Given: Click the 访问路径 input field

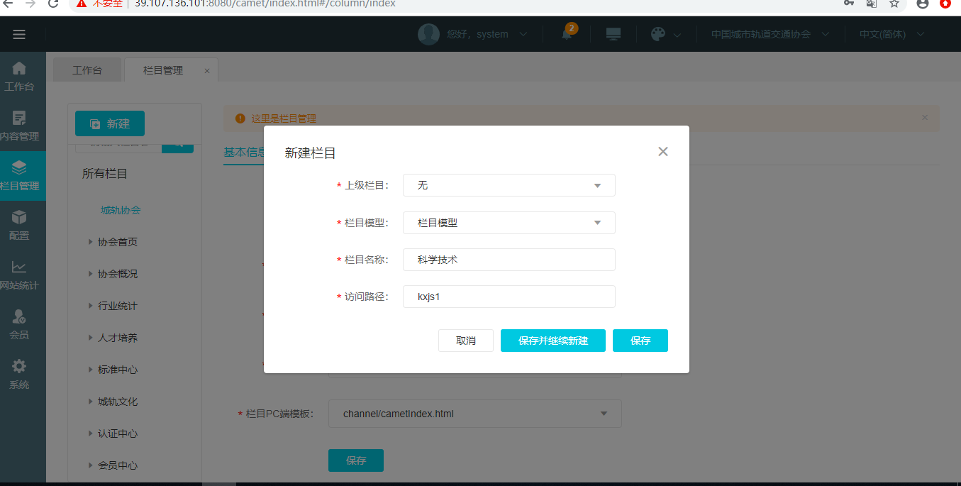Looking at the screenshot, I should (509, 297).
